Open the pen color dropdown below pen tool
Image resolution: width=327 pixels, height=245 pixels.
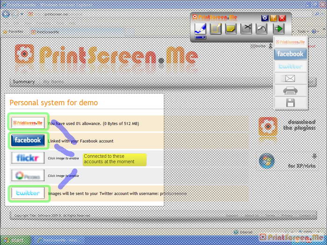[200, 37]
